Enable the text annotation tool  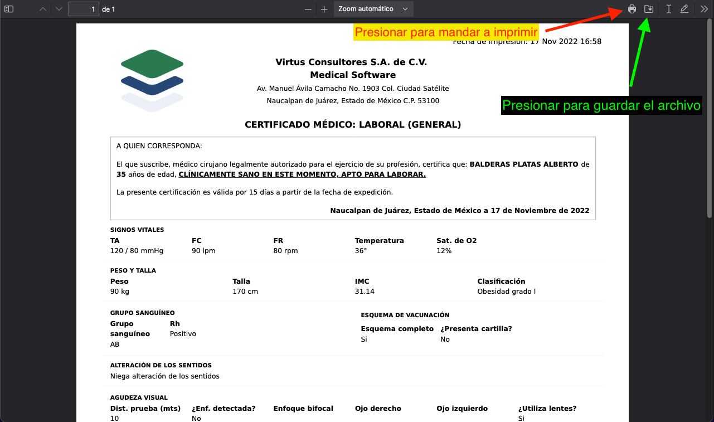[x=668, y=9]
